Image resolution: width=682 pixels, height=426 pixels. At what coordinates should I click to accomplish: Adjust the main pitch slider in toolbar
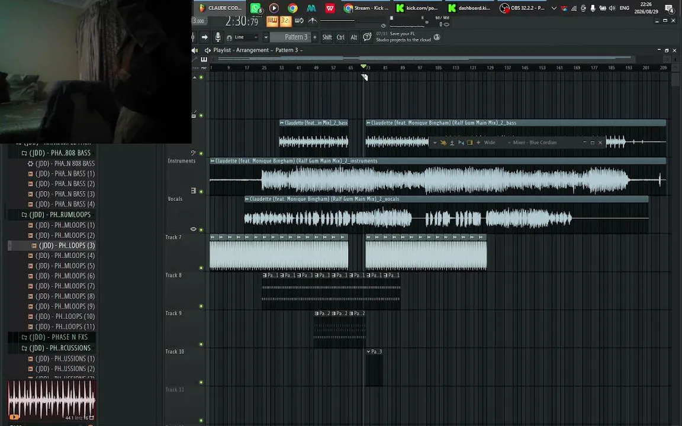[x=337, y=20]
